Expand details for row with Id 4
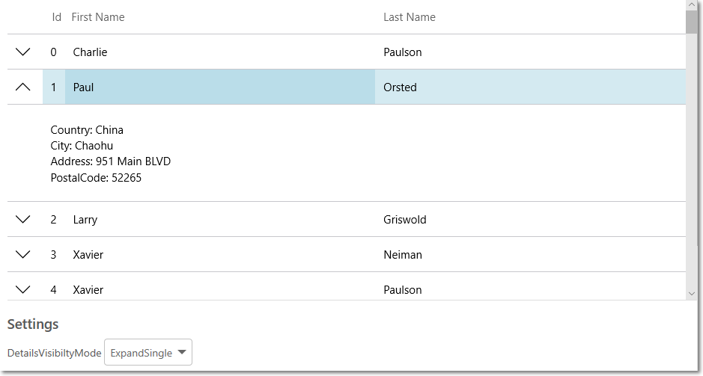The height and width of the screenshot is (376, 703). point(23,289)
